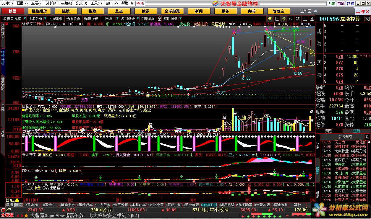The width and height of the screenshot is (371, 219).
Task: Click the crosshair grid icon in chart toolbar
Action: tap(277, 19)
